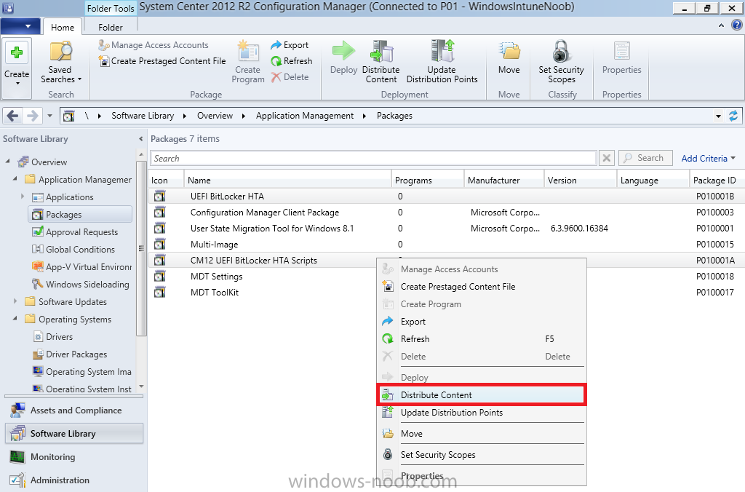Viewport: 745px width, 492px height.
Task: Select Global Conditions in the tree
Action: pos(80,250)
